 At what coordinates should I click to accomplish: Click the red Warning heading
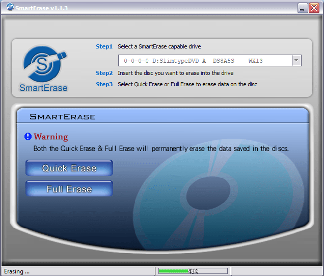click(51, 137)
